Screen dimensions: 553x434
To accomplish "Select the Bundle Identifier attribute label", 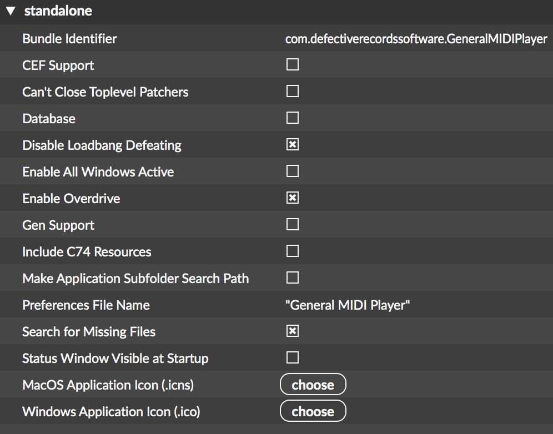I will pyautogui.click(x=69, y=39).
